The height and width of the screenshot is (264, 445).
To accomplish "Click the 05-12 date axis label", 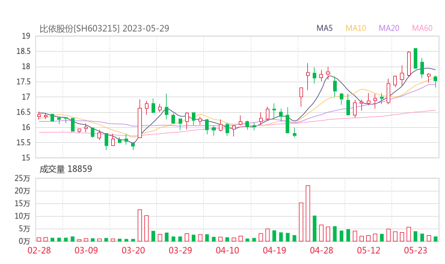I will click(x=369, y=250).
